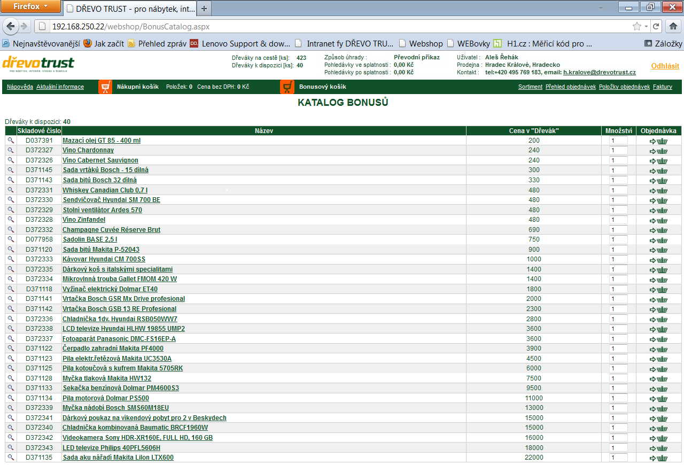Click the Cena v "Dřevák" column header

(534, 131)
